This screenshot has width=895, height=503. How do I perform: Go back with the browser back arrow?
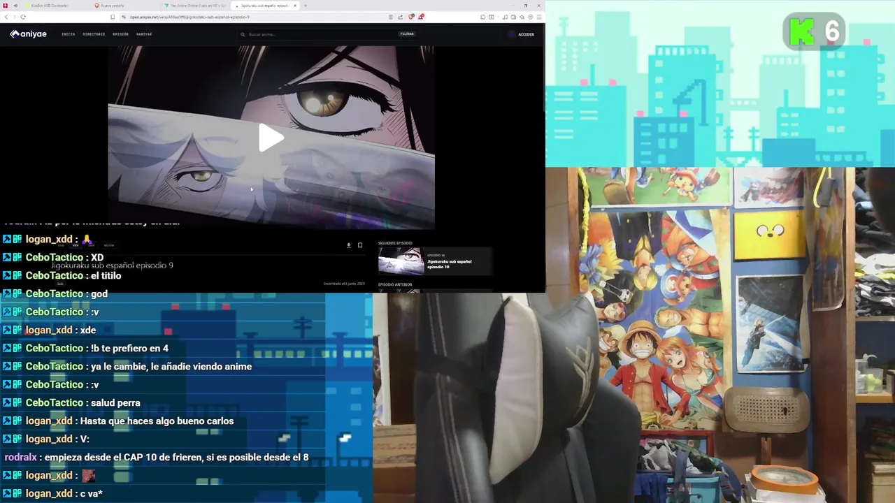pyautogui.click(x=6, y=17)
